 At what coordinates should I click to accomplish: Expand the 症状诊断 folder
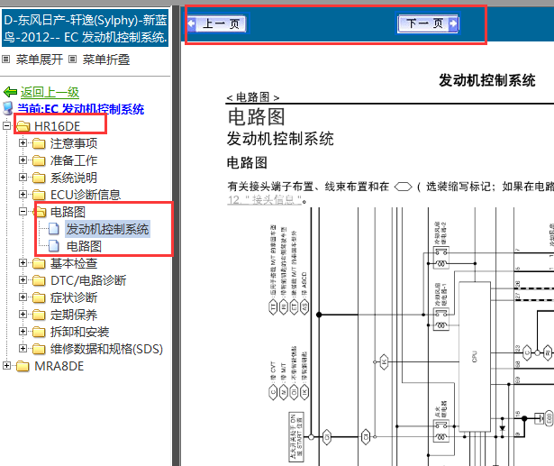click(23, 297)
